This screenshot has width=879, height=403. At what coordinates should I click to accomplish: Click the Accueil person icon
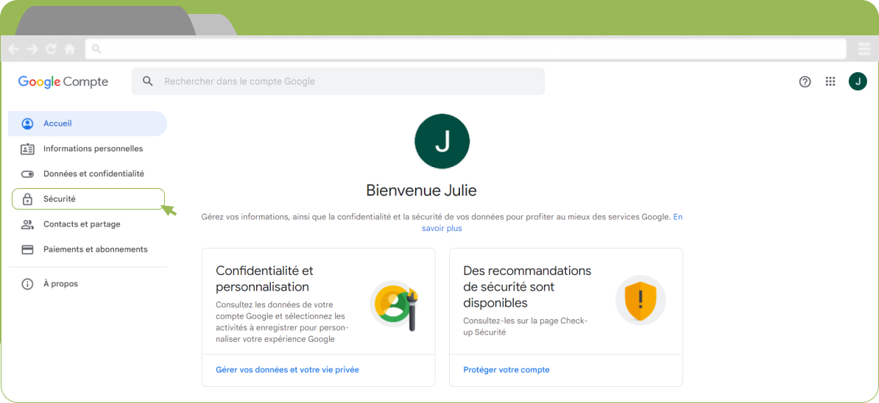(27, 124)
